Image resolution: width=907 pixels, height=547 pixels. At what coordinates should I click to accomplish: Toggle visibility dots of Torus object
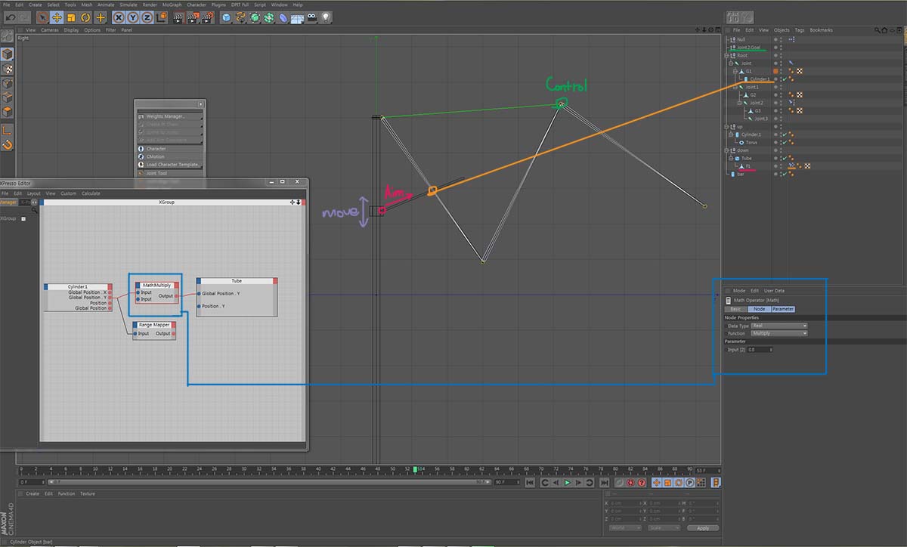(781, 143)
